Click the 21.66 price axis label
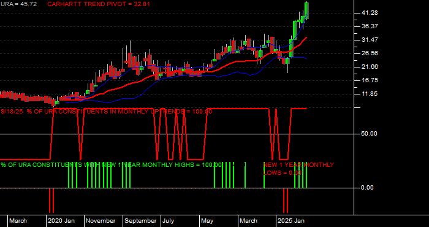 tap(370, 66)
